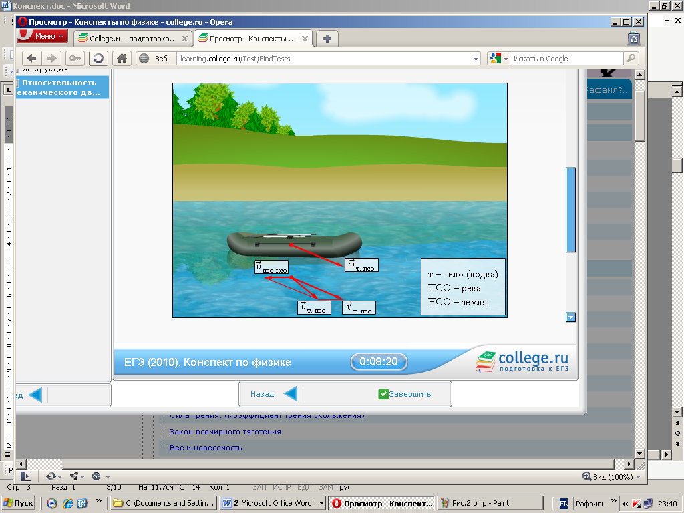Click Word scroll-down arrow
Image resolution: width=684 pixels, height=513 pixels.
(677, 411)
